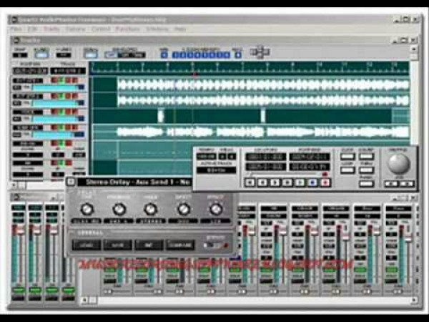The width and height of the screenshot is (429, 322).
Task: Open the Tracks menu
Action: coord(51,29)
